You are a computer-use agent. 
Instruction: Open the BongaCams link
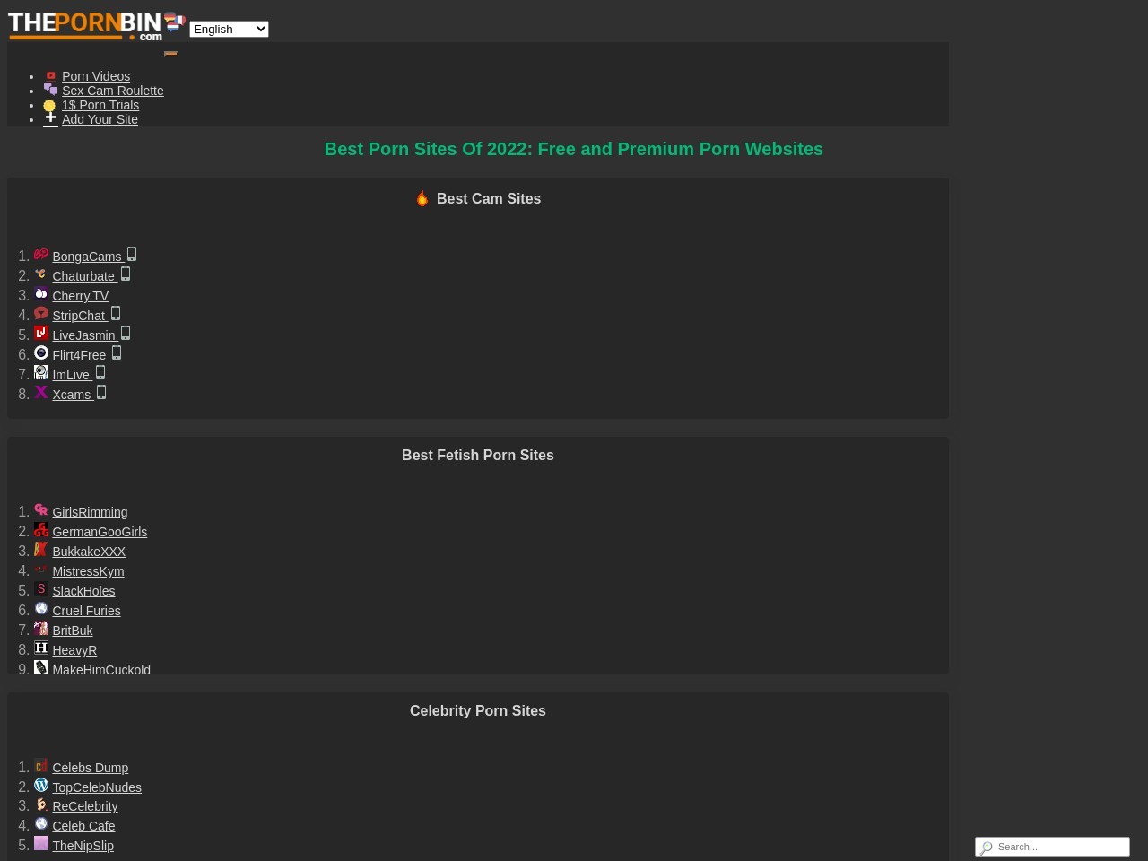[86, 257]
